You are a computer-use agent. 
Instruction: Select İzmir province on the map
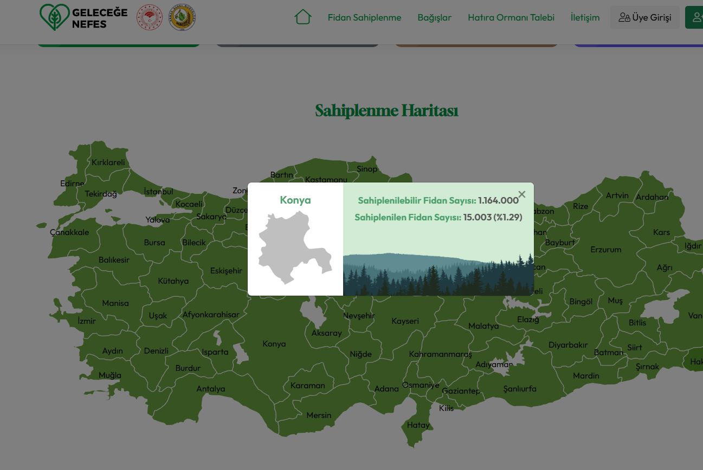87,321
